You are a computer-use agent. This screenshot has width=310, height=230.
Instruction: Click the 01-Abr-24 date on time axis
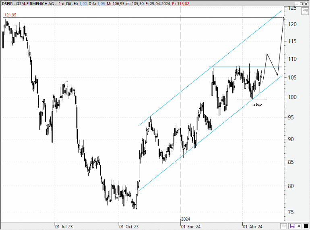coord(253,226)
